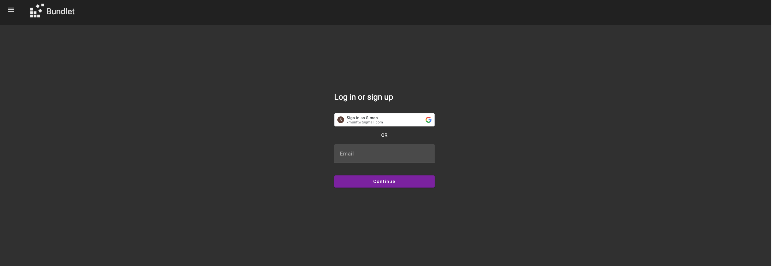Click the OR divider label
This screenshot has height=266, width=772.
point(384,135)
